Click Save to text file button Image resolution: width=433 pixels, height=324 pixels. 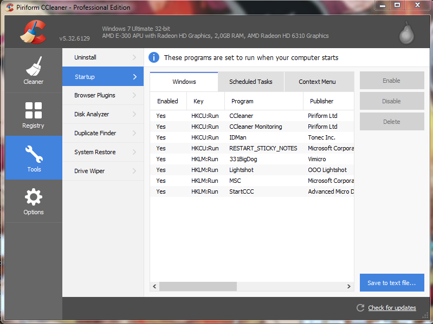point(392,283)
